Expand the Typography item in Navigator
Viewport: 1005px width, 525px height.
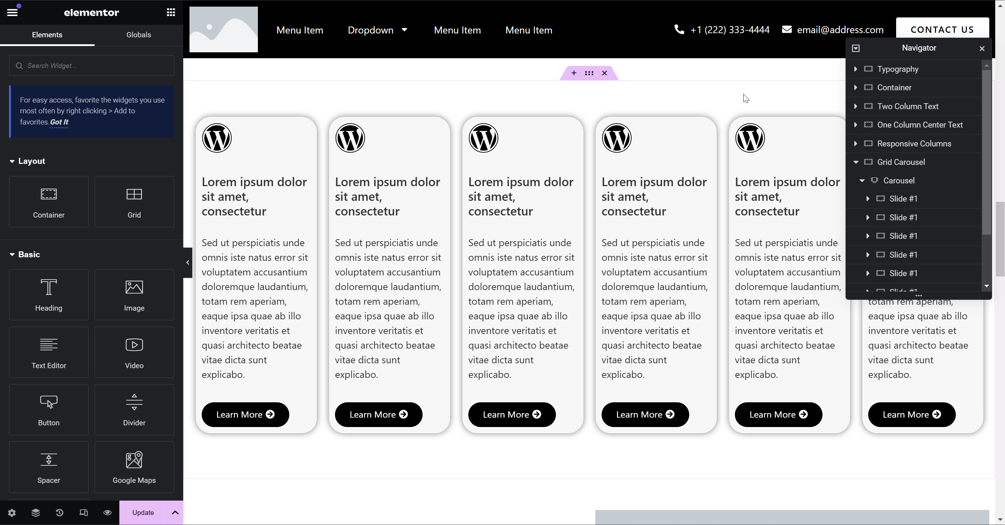(x=856, y=69)
